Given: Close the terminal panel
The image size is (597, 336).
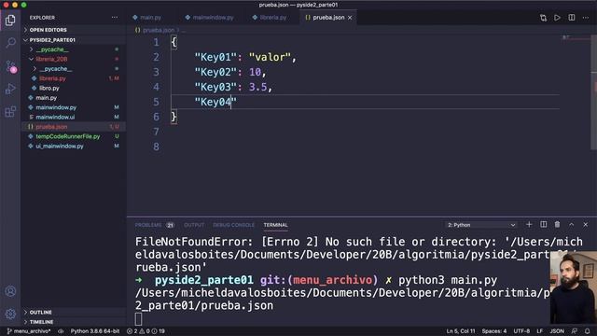Looking at the screenshot, I should coord(586,225).
